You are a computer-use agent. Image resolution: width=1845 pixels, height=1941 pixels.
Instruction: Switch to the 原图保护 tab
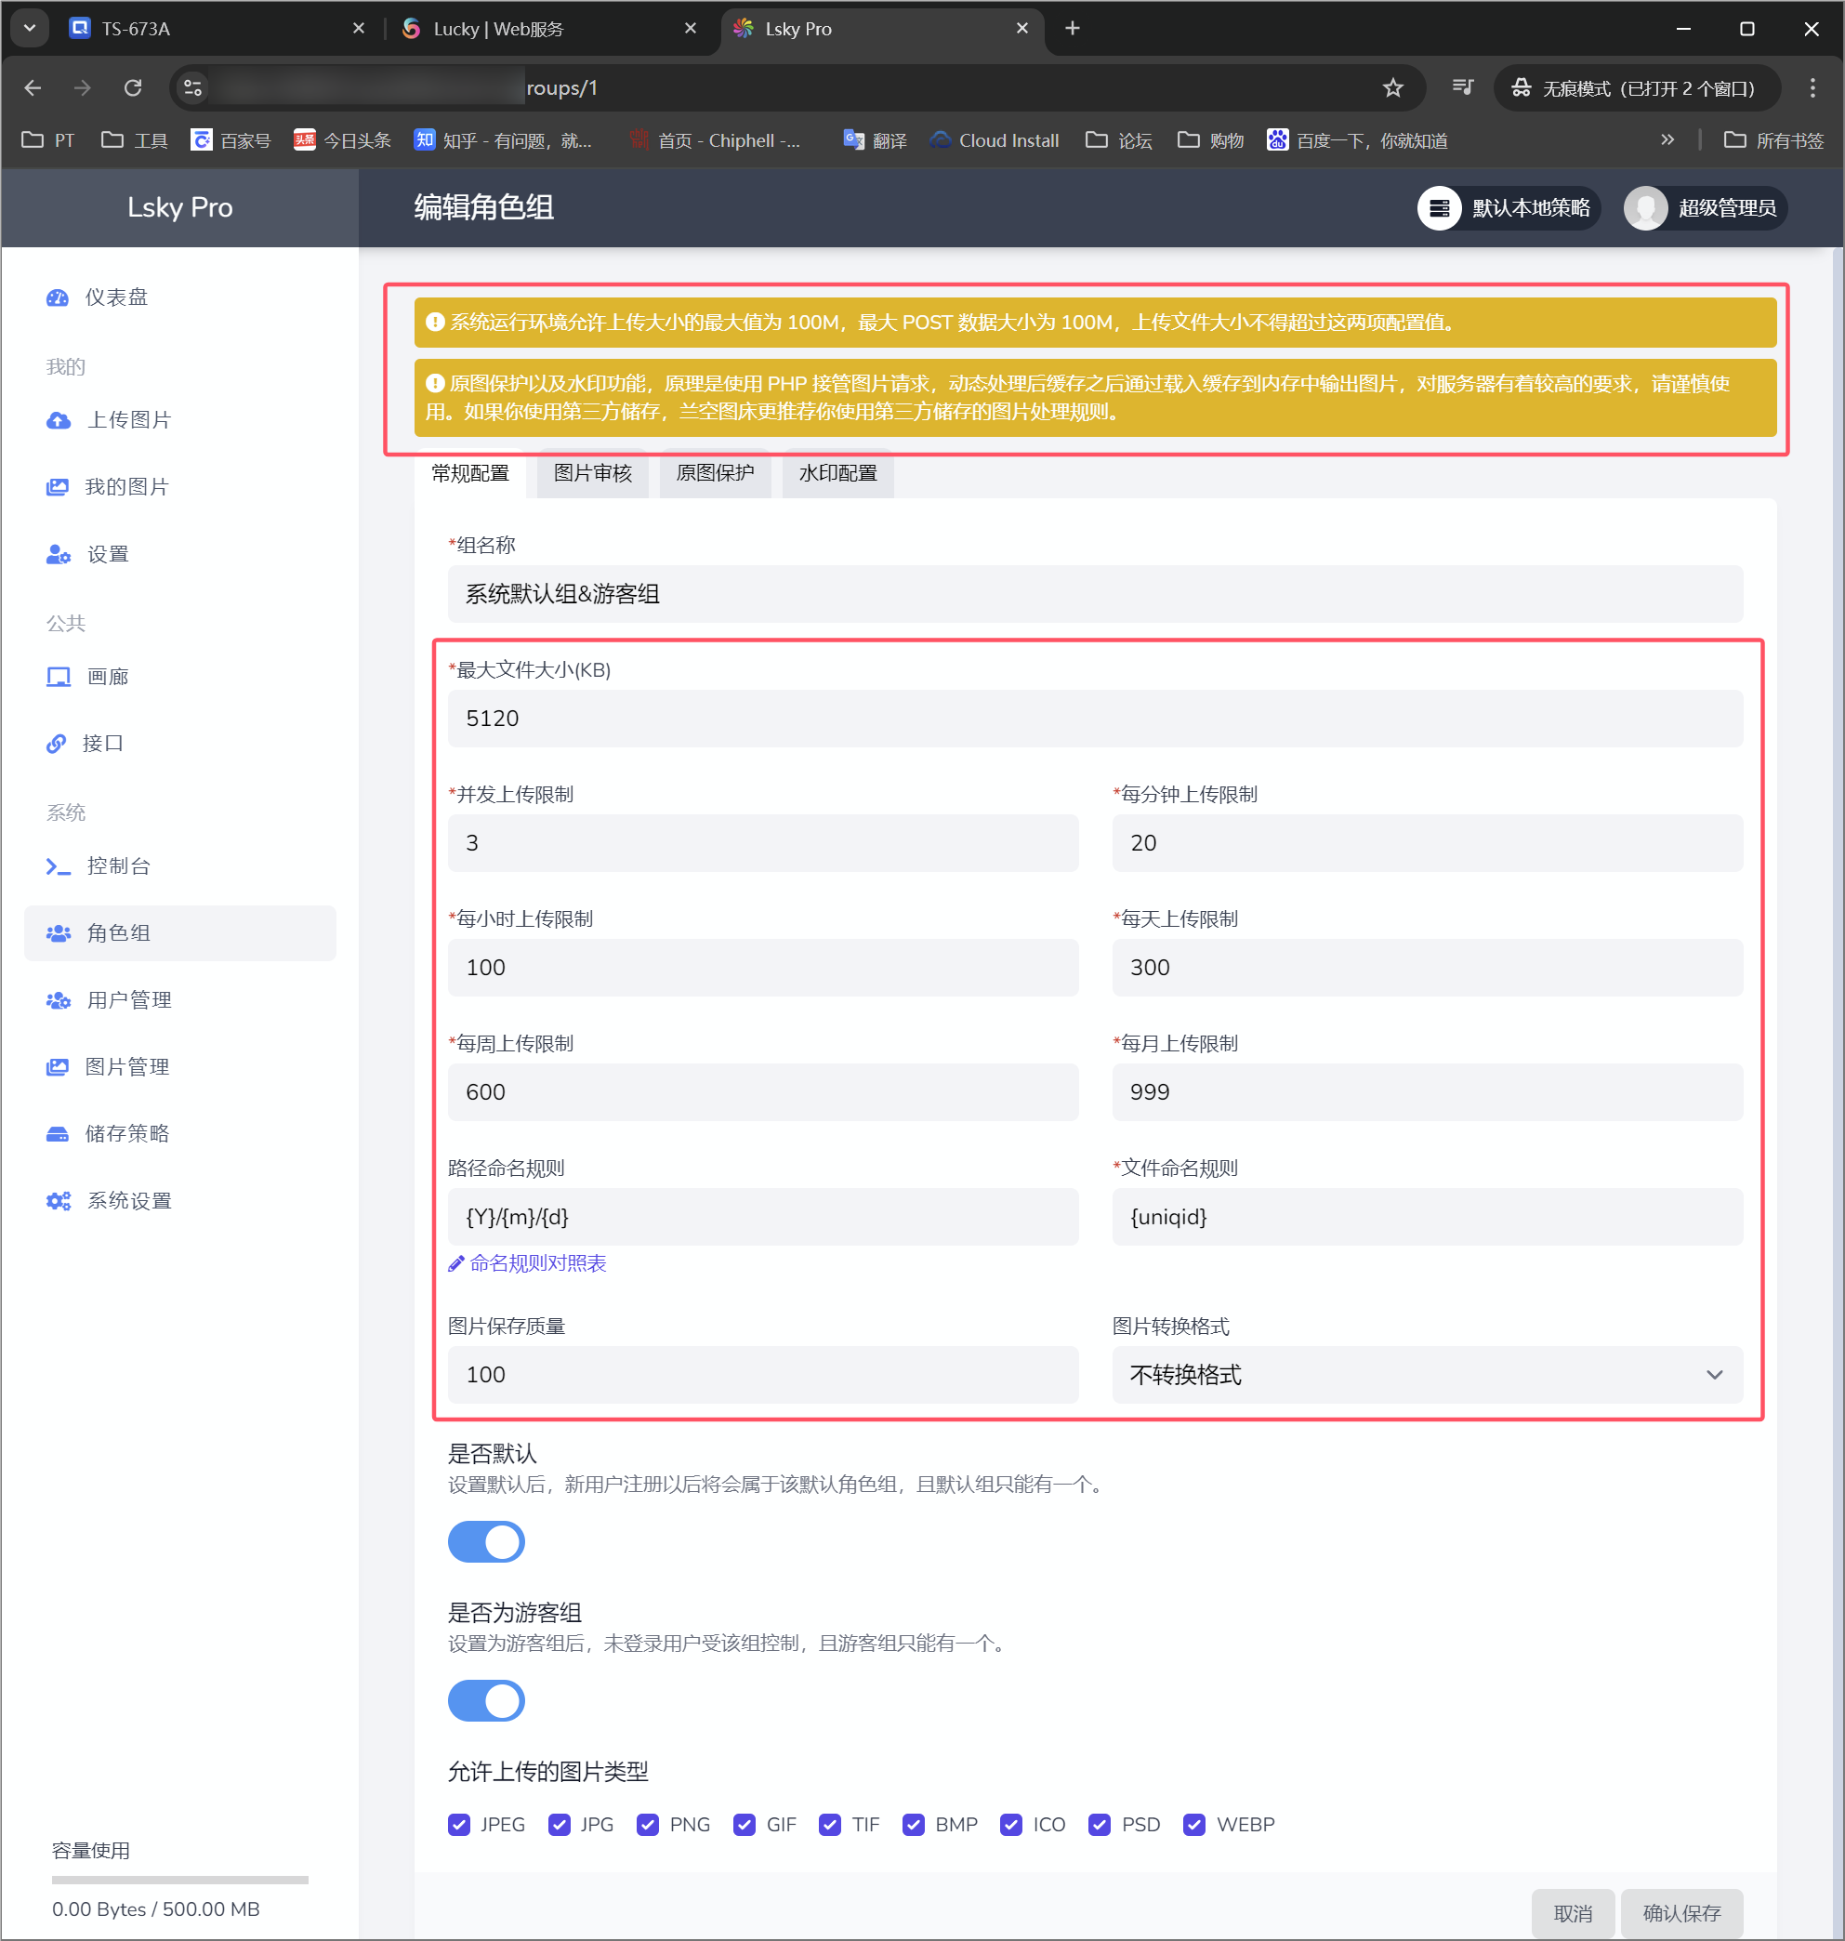point(715,473)
